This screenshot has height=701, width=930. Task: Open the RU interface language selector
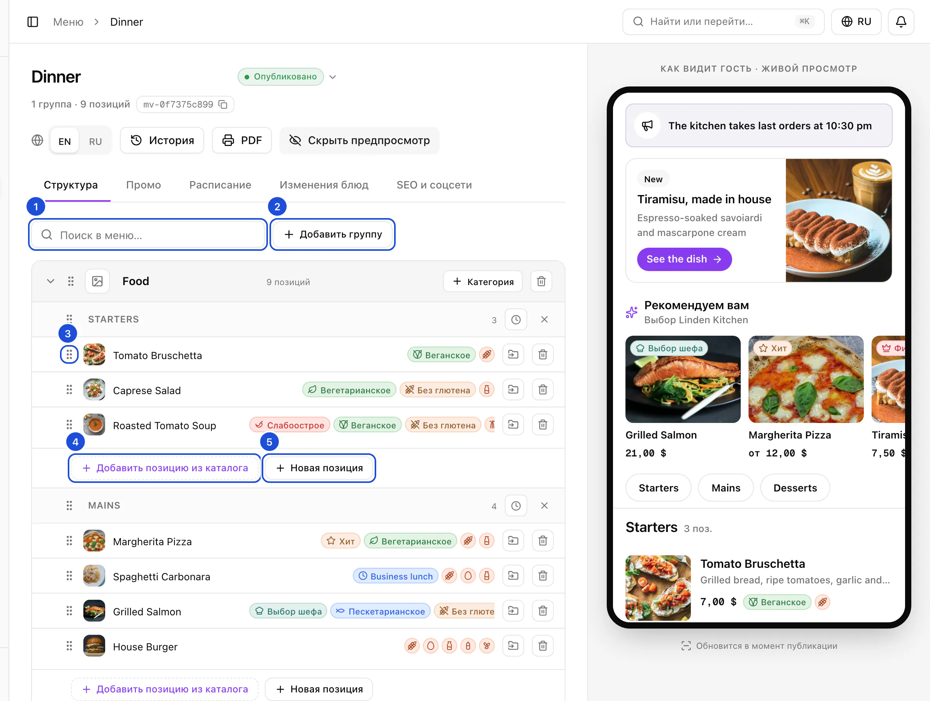pyautogui.click(x=856, y=22)
